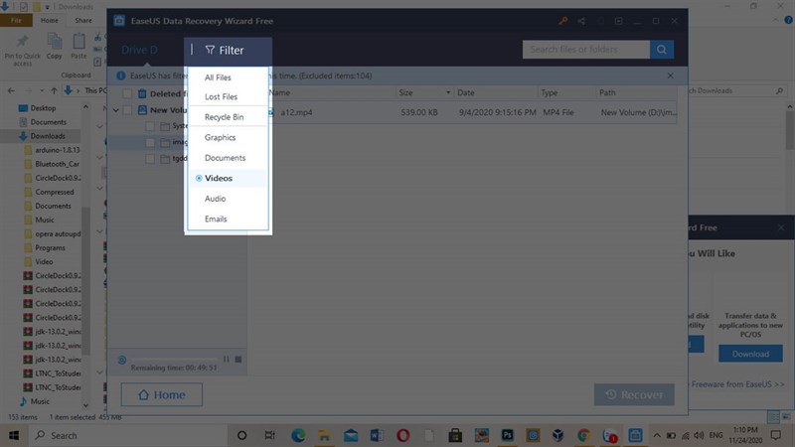This screenshot has width=795, height=447.
Task: Collapse the New Volume tree node
Action: (116, 110)
